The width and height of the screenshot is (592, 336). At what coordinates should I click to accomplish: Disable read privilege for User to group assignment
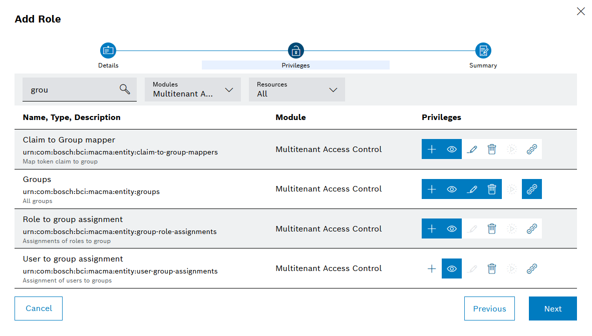452,268
